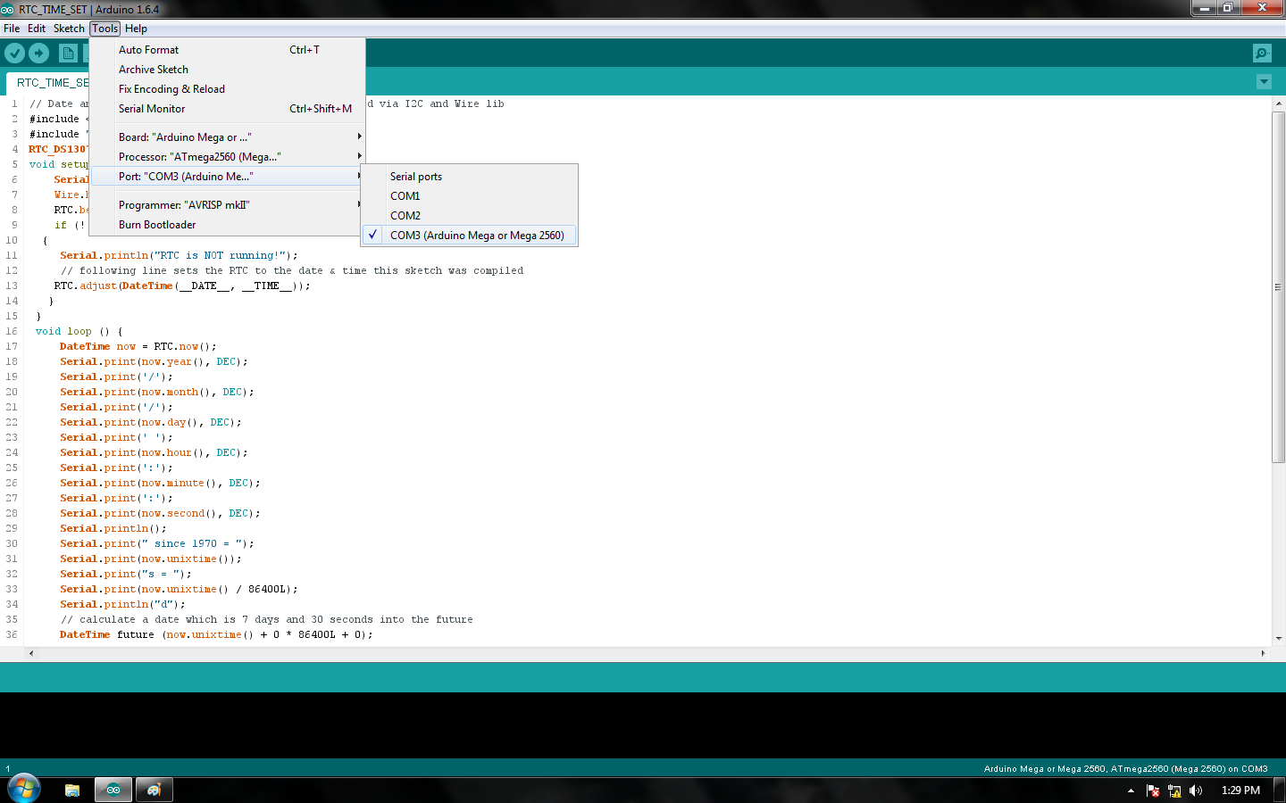Select the COM1 serial port
Image resolution: width=1286 pixels, height=803 pixels.
(469, 196)
